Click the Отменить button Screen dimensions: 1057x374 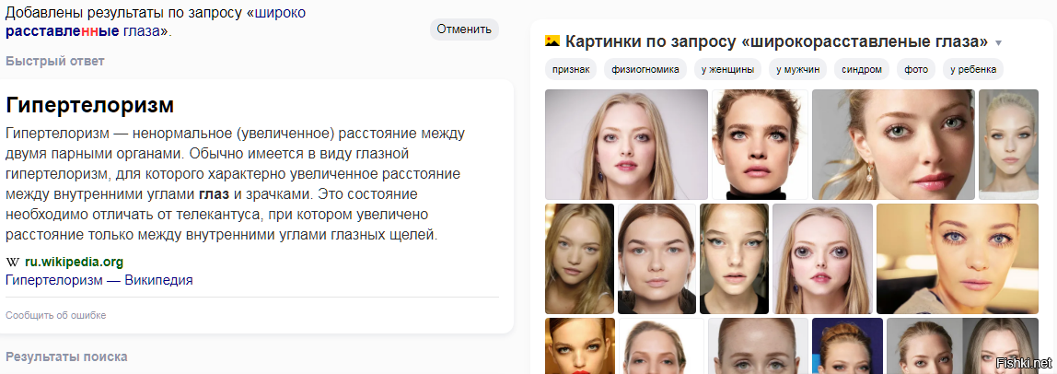(x=464, y=29)
